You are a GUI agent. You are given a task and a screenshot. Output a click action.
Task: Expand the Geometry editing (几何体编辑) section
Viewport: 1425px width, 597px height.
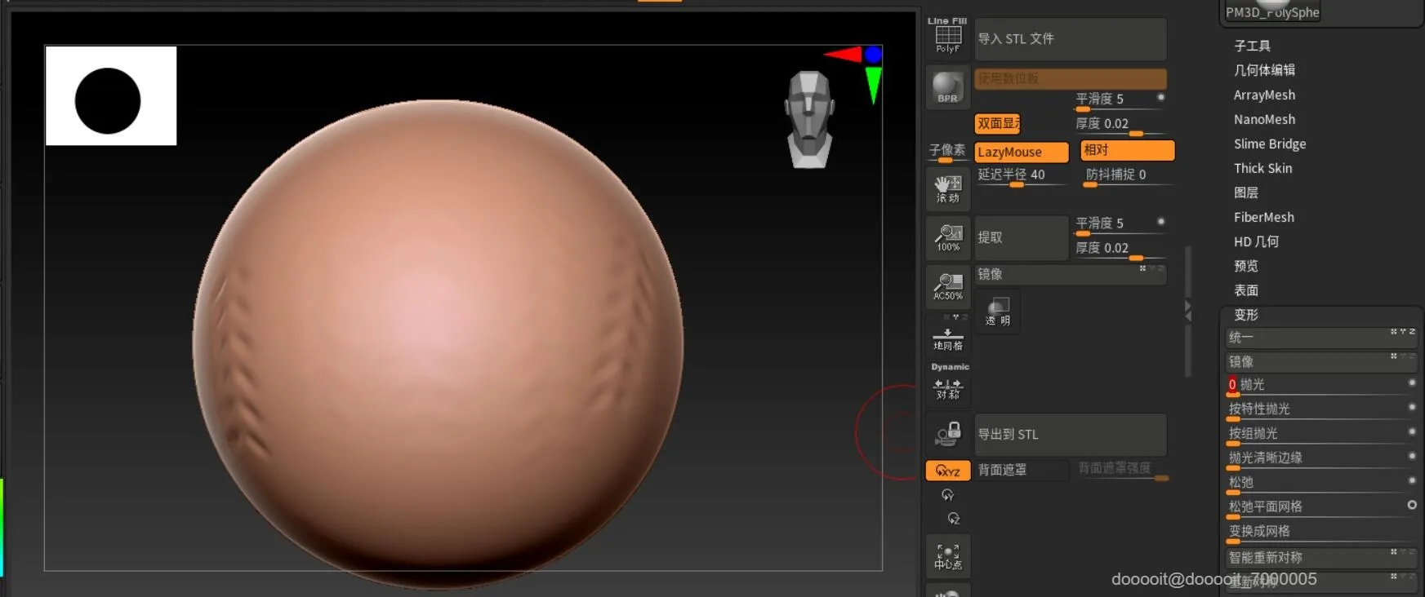(x=1264, y=70)
